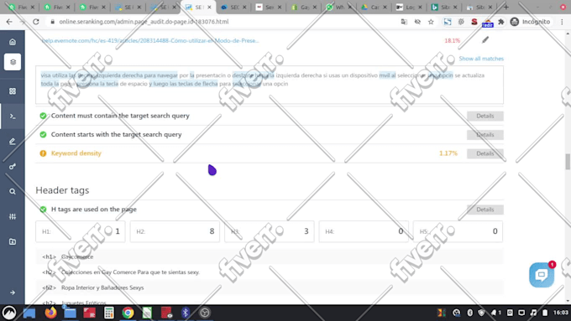Open the file manager in taskbar

pos(70,313)
